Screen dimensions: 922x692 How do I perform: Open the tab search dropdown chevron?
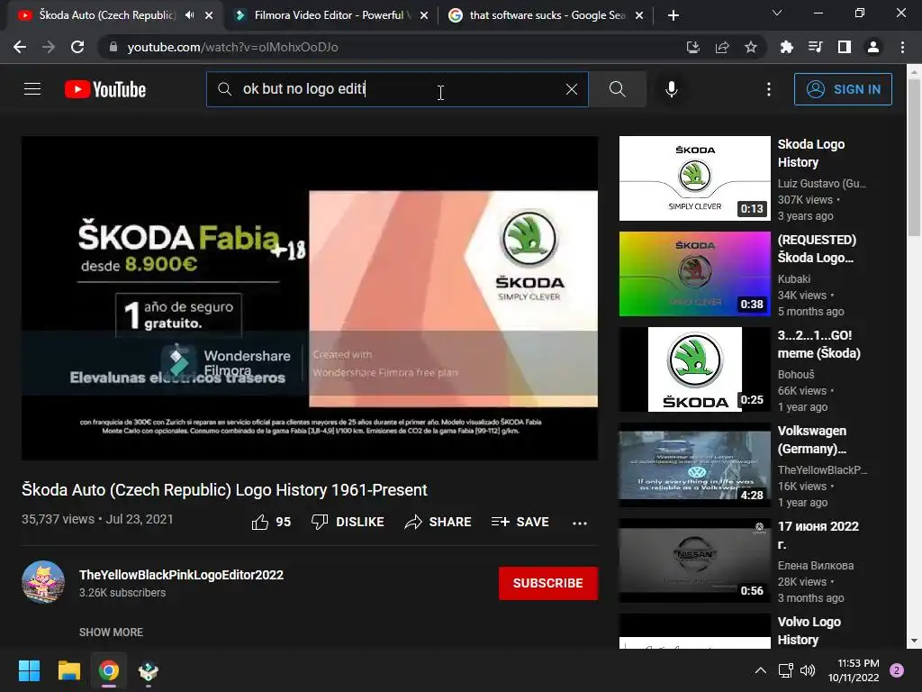[x=777, y=13]
